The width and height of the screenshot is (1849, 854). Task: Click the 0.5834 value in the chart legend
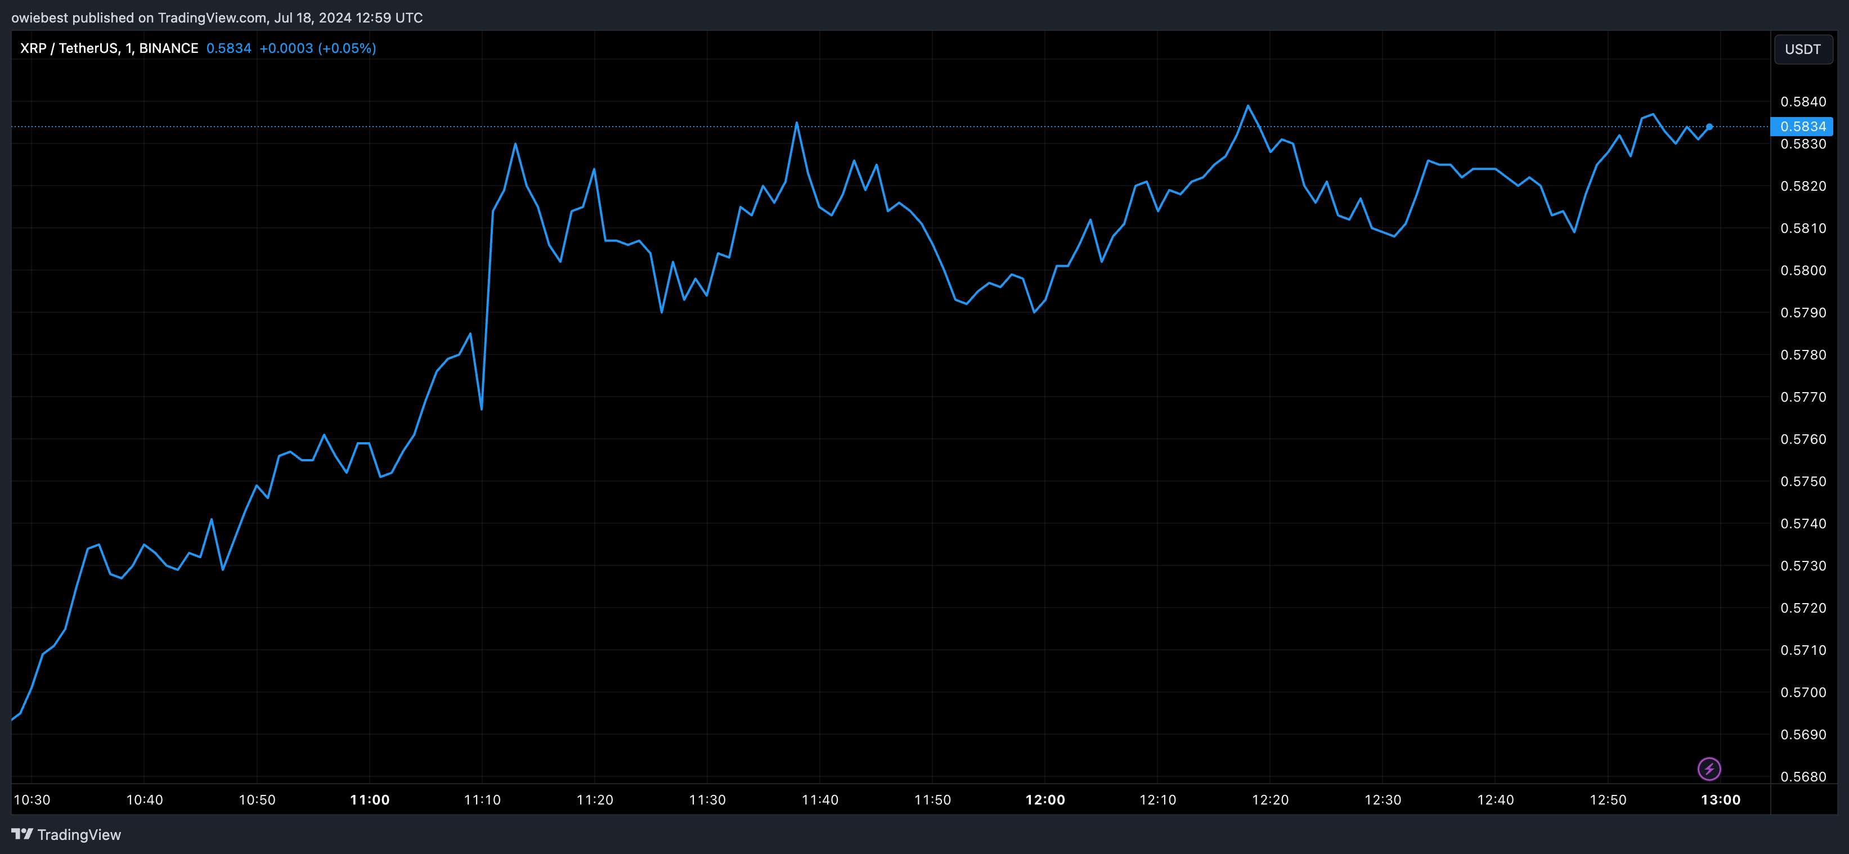228,48
